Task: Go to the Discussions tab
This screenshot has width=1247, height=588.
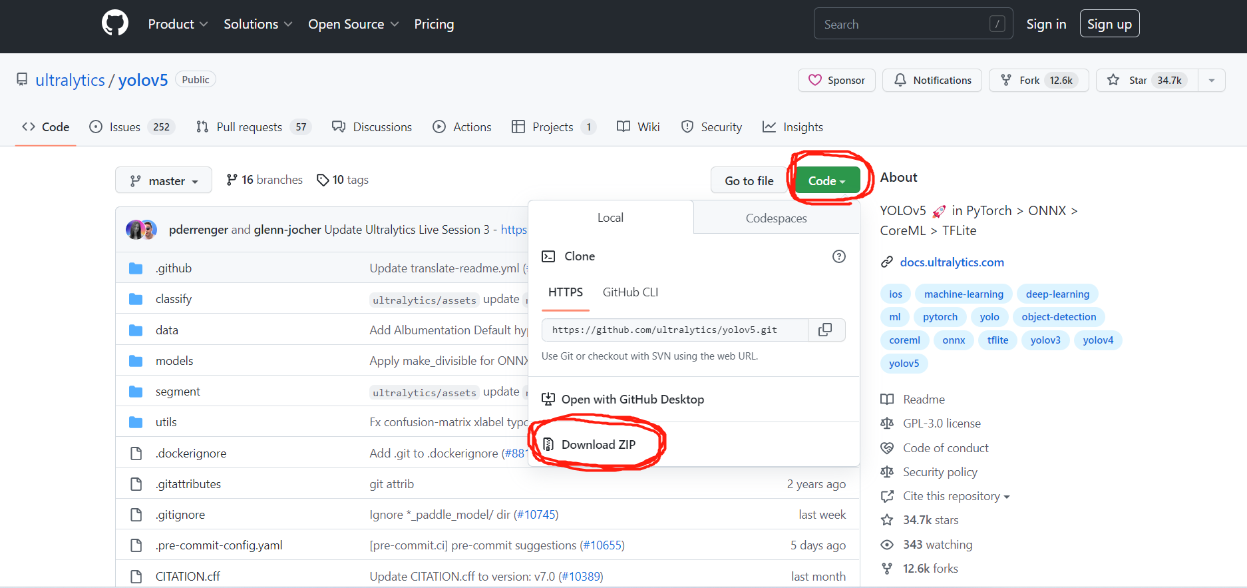Action: tap(372, 127)
